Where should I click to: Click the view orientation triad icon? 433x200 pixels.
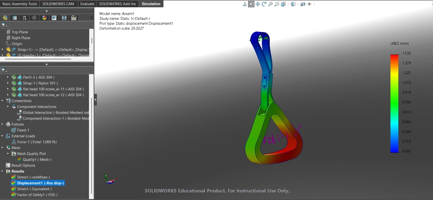(244, 4)
